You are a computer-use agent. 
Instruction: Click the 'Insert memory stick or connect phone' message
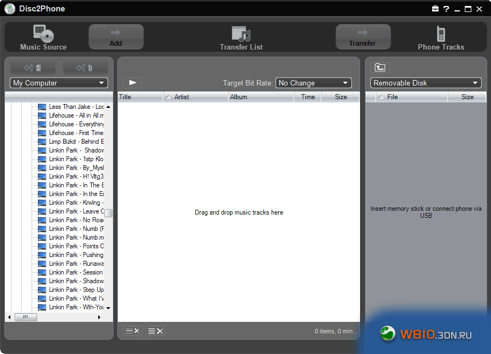tap(426, 212)
